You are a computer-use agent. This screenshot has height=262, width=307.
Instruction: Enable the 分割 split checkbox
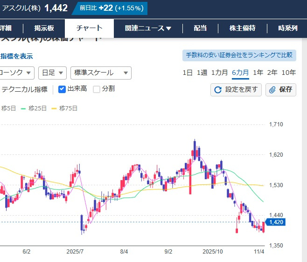97,89
